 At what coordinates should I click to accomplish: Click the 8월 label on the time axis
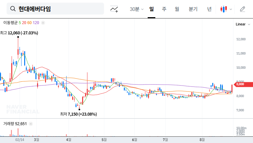pos(202,140)
